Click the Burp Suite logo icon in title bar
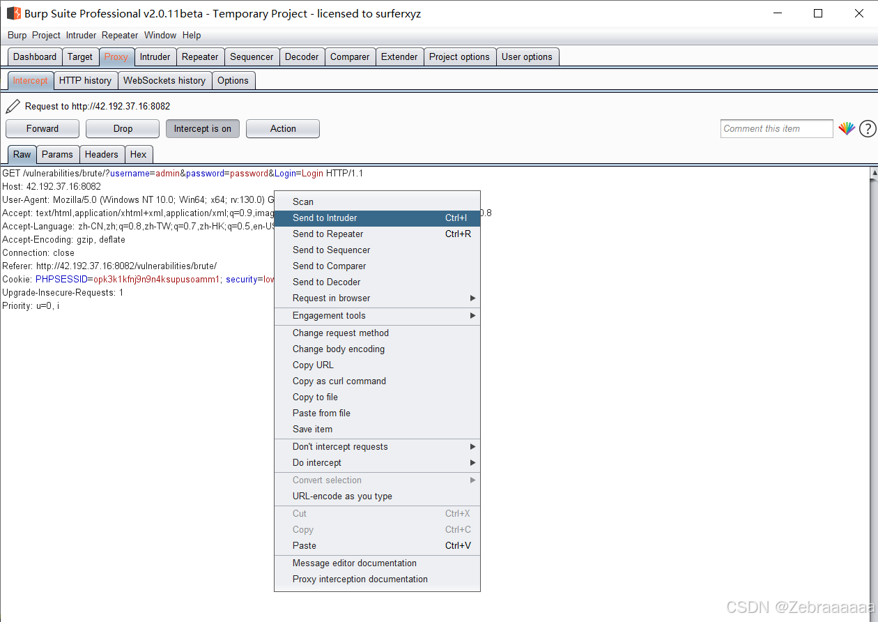The width and height of the screenshot is (878, 622). tap(13, 13)
